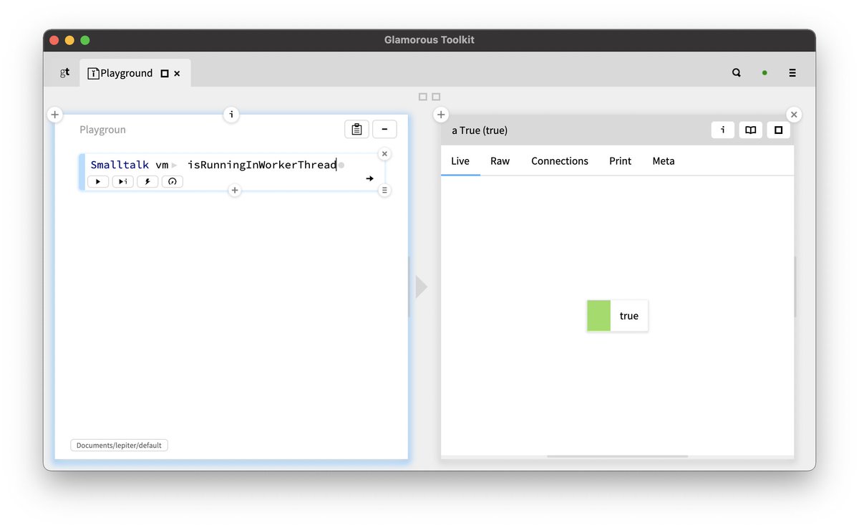859x528 pixels.
Task: Open the Connections tab
Action: pos(560,161)
